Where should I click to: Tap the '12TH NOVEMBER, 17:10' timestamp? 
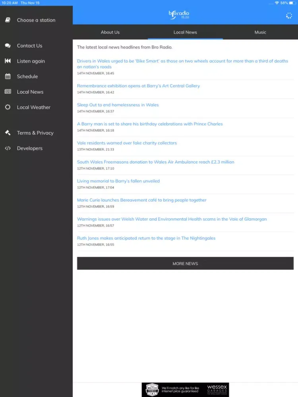point(95,168)
